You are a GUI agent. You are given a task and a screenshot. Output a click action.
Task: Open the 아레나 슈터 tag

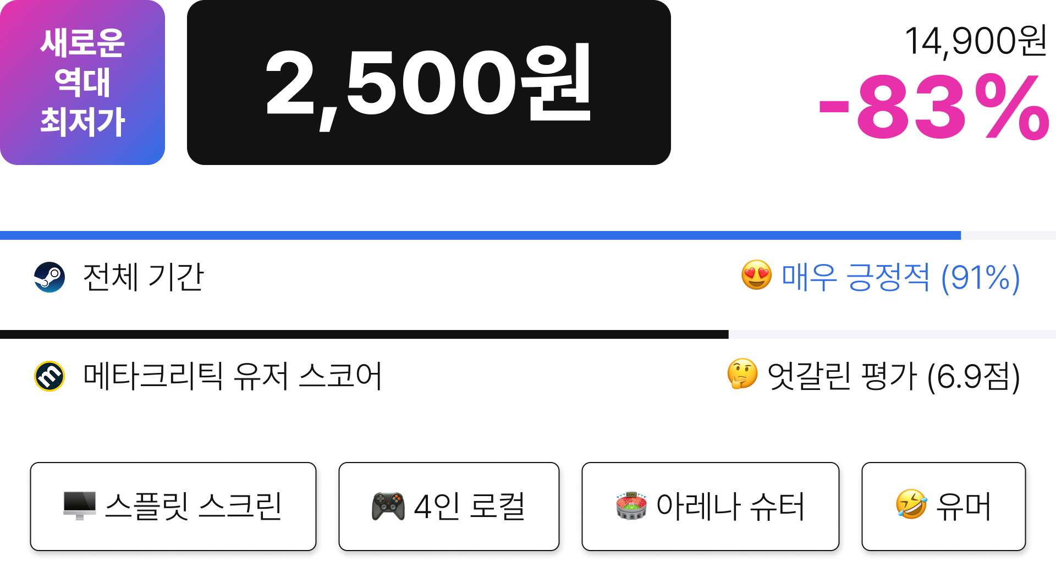pos(711,507)
